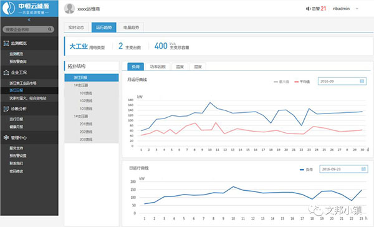The height and width of the screenshot is (227, 374).
Task: Click the xxxx运维商 operator name
Action: tap(89, 9)
